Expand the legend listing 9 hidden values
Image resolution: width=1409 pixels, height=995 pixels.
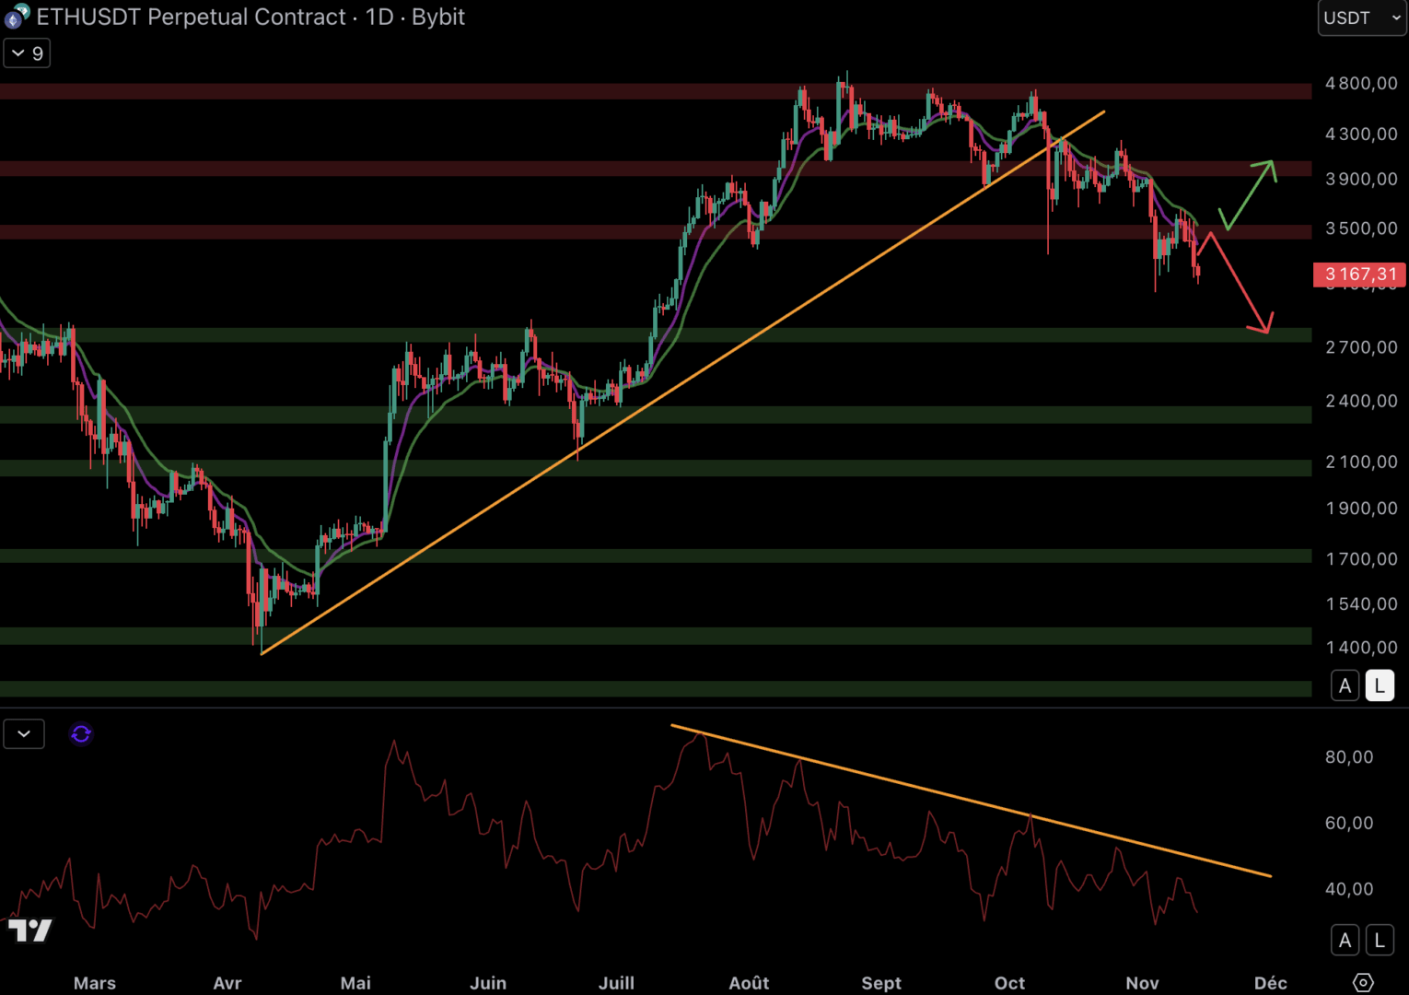(x=27, y=53)
